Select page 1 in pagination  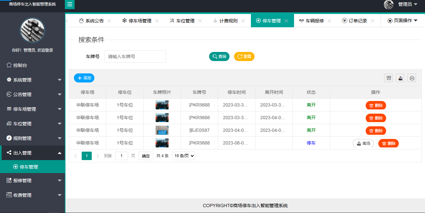[87, 156]
